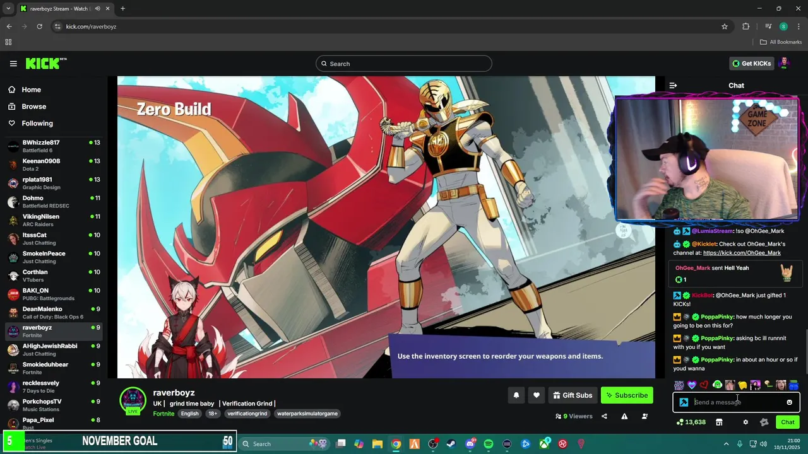Viewport: 808px width, 454px height.
Task: Open File Explorer from the taskbar
Action: pyautogui.click(x=377, y=444)
